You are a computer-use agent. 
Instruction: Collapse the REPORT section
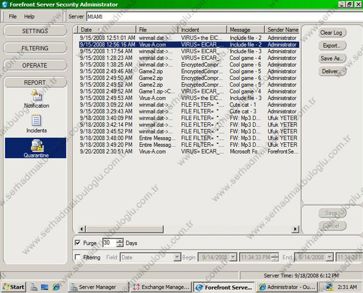(x=35, y=82)
